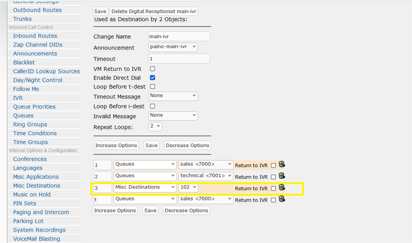The image size is (412, 243).
Task: Click the Change Name text field
Action: pyautogui.click(x=179, y=37)
